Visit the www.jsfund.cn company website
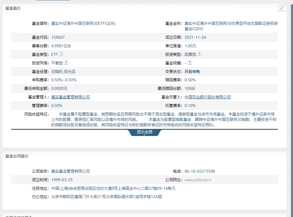This screenshot has width=293, height=217. point(198,180)
